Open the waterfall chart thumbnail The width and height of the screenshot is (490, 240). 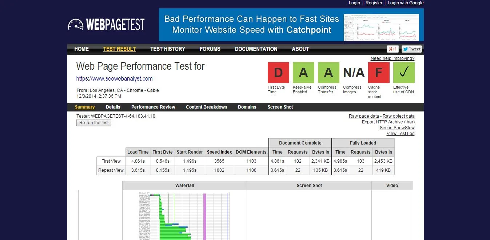tap(184, 216)
